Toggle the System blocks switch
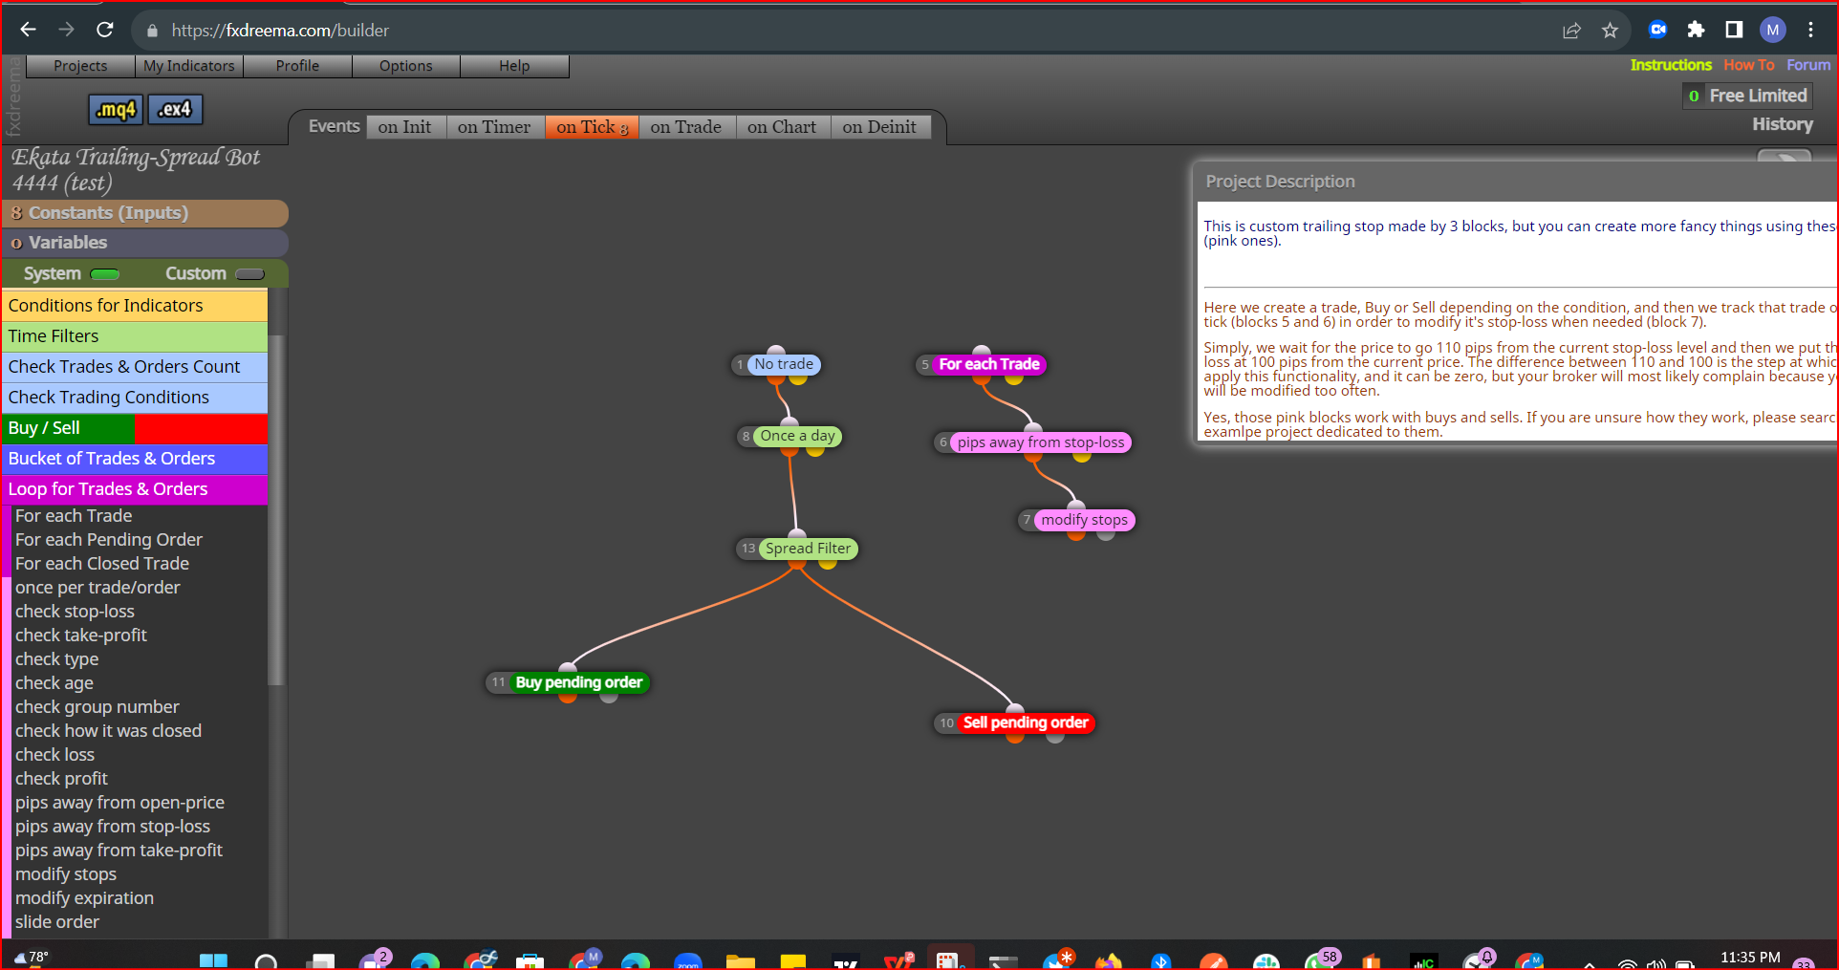The height and width of the screenshot is (970, 1839). [x=104, y=274]
